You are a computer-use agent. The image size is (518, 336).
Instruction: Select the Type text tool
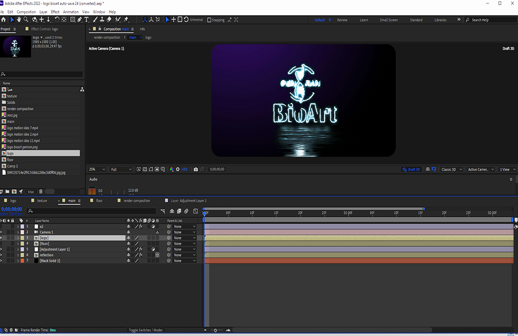[x=86, y=20]
